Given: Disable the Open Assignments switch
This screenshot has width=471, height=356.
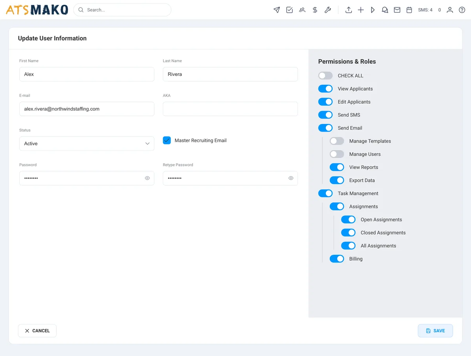Looking at the screenshot, I should click(x=348, y=219).
